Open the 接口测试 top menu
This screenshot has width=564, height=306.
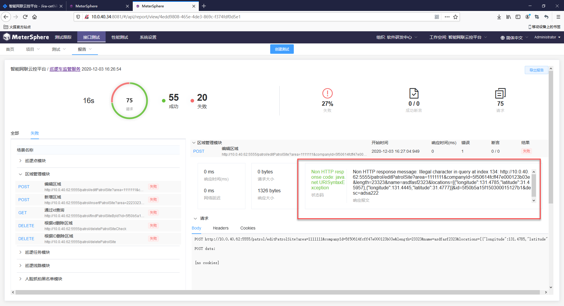click(91, 37)
